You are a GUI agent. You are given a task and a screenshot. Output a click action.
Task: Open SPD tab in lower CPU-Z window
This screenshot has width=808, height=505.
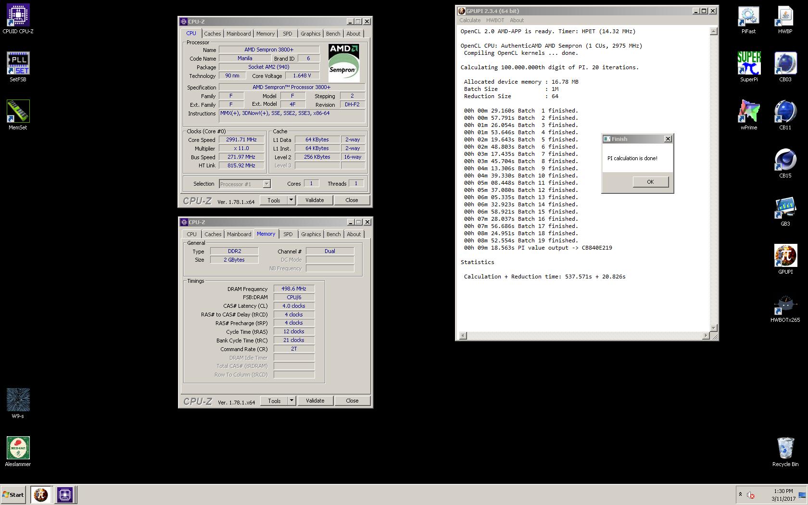click(x=288, y=234)
